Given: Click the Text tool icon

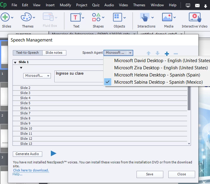Looking at the screenshot, I should click(76, 17).
